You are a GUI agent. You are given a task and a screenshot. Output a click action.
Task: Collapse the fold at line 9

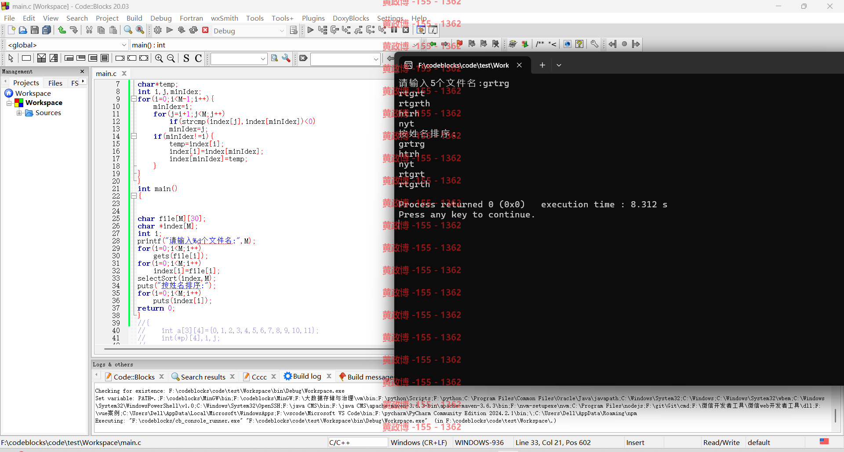click(134, 99)
